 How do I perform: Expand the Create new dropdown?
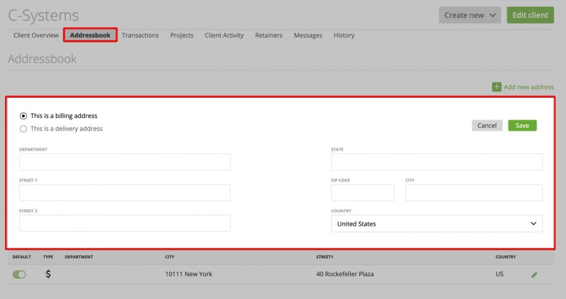click(x=469, y=15)
